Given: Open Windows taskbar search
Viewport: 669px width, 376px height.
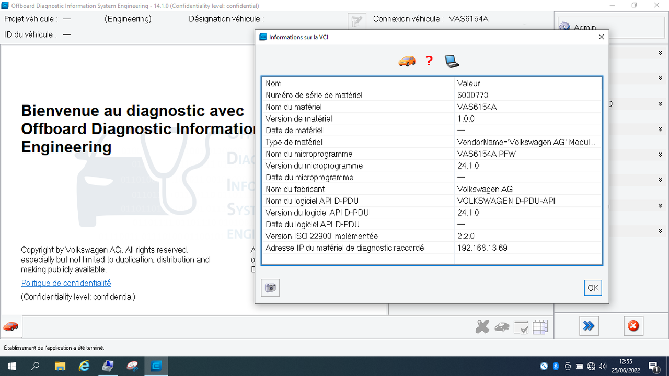Looking at the screenshot, I should [36, 366].
